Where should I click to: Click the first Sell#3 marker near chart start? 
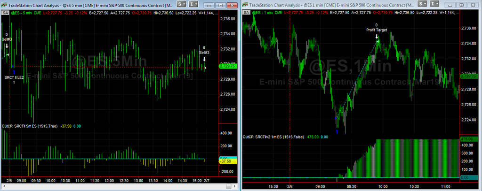click(7, 39)
